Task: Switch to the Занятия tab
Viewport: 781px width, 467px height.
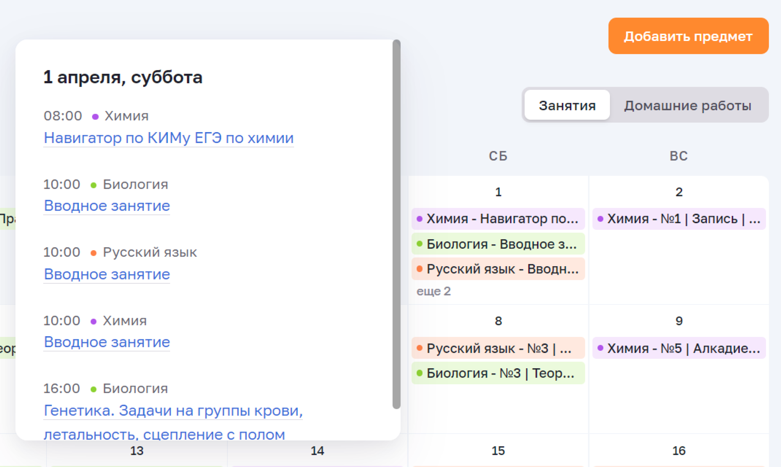Action: 567,105
